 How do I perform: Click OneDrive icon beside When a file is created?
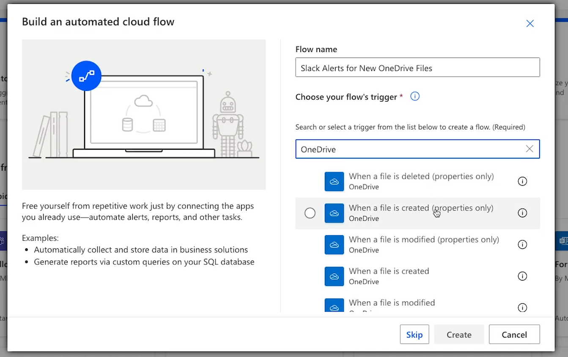pos(334,277)
